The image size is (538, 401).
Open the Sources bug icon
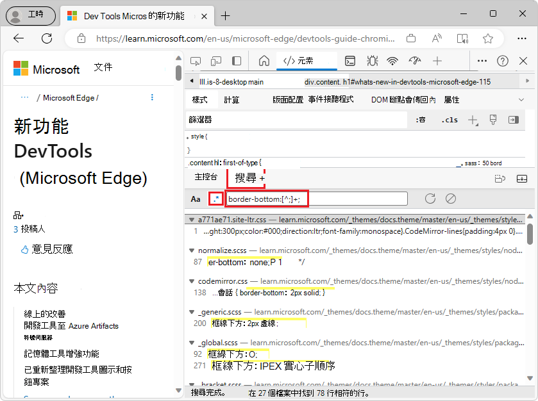[x=372, y=61]
